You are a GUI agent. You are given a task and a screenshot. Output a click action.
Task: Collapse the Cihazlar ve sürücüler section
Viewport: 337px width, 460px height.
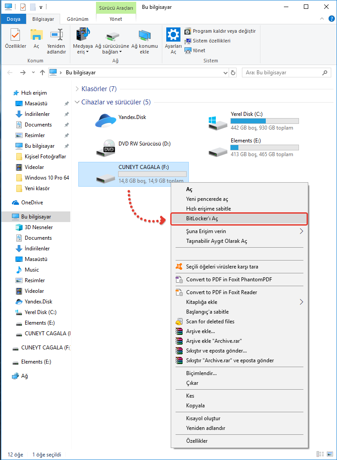coord(77,102)
